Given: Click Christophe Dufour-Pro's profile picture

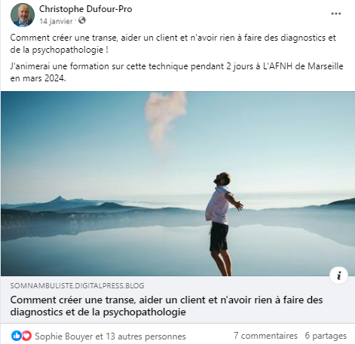Looking at the screenshot, I should 23,15.
